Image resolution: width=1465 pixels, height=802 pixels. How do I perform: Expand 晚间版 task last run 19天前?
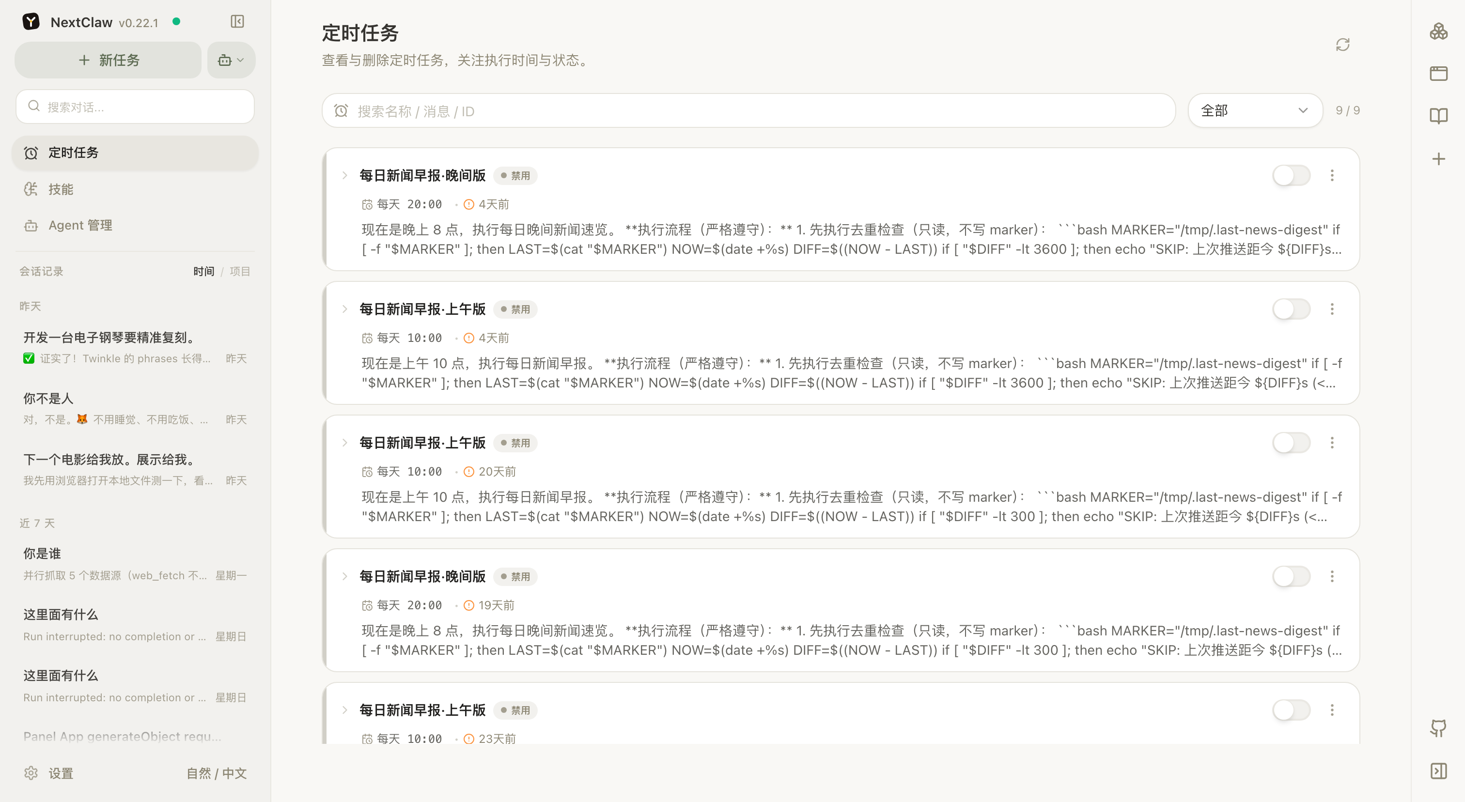pyautogui.click(x=344, y=576)
